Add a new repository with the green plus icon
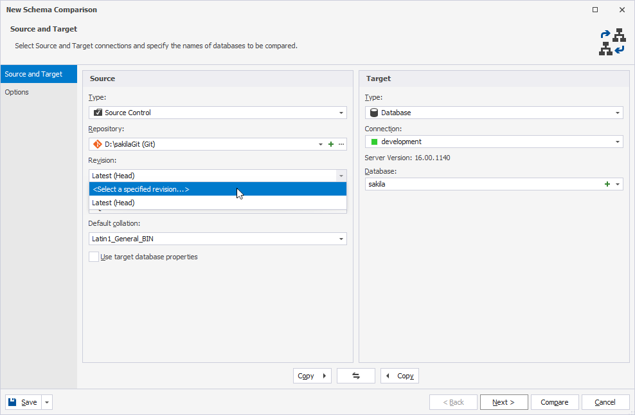 click(330, 144)
